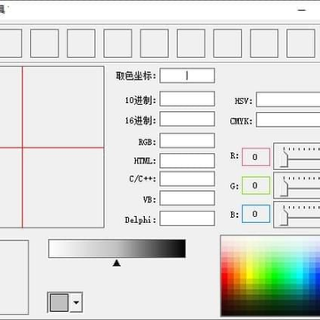Click the R value box showing 0
The image size is (320, 320).
(x=256, y=156)
